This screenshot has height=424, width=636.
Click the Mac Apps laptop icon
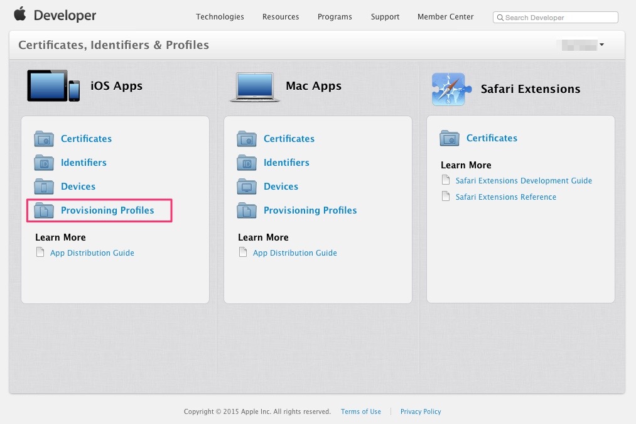[x=255, y=87]
